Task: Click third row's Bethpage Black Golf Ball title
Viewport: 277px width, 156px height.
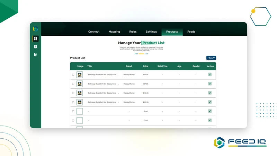Action: coord(103,93)
